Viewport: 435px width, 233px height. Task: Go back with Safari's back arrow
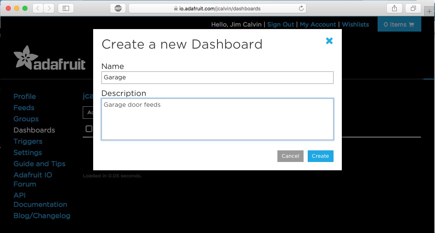click(x=38, y=8)
